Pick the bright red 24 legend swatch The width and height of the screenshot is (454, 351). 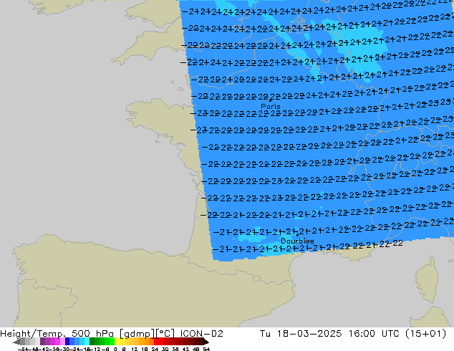(x=156, y=342)
